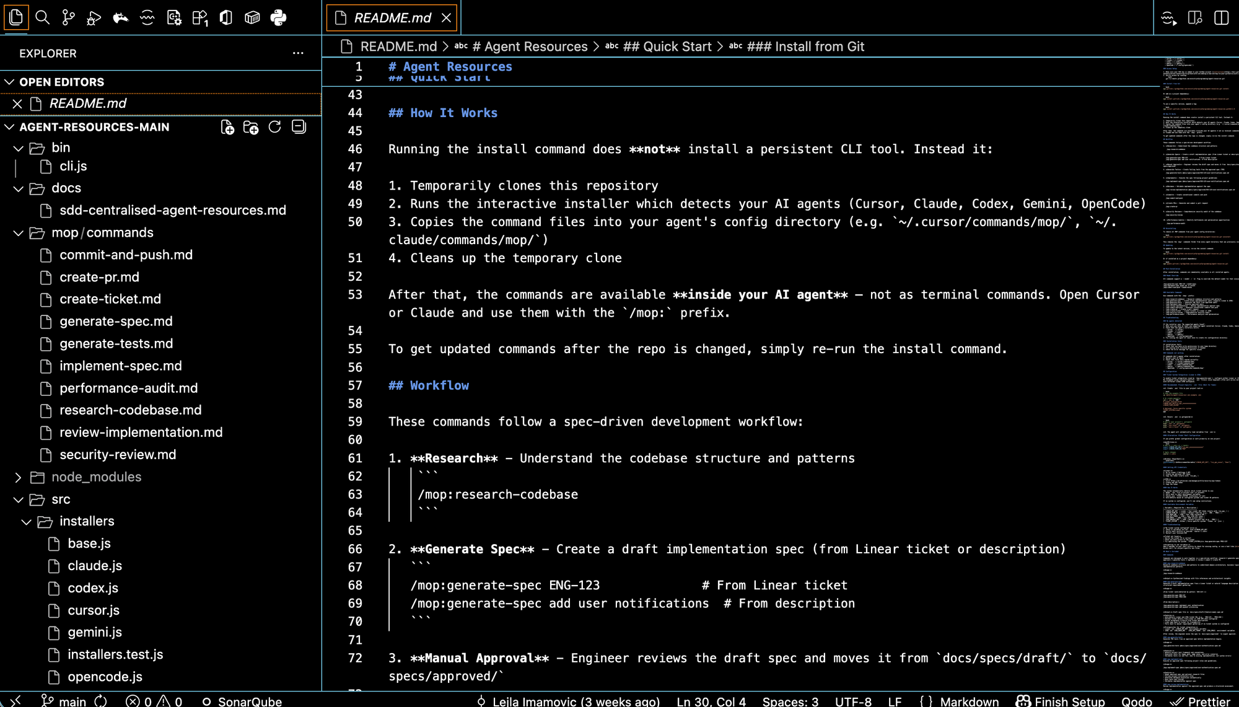Click the New File icon in explorer
Image resolution: width=1239 pixels, height=707 pixels.
click(x=227, y=127)
